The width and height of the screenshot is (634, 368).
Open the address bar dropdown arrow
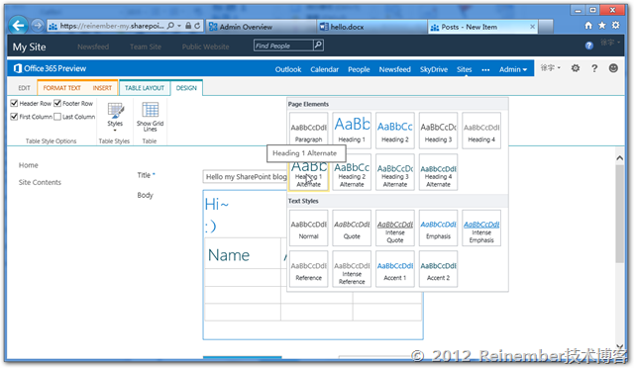click(x=179, y=26)
